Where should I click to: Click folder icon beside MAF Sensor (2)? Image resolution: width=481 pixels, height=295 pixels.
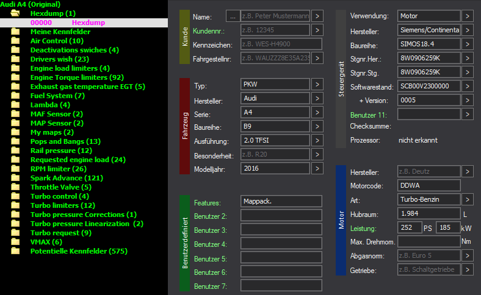[15, 114]
